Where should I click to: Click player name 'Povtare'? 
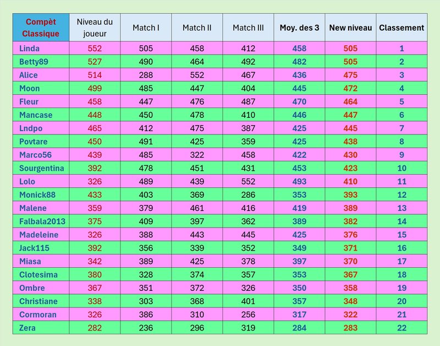[34, 142]
